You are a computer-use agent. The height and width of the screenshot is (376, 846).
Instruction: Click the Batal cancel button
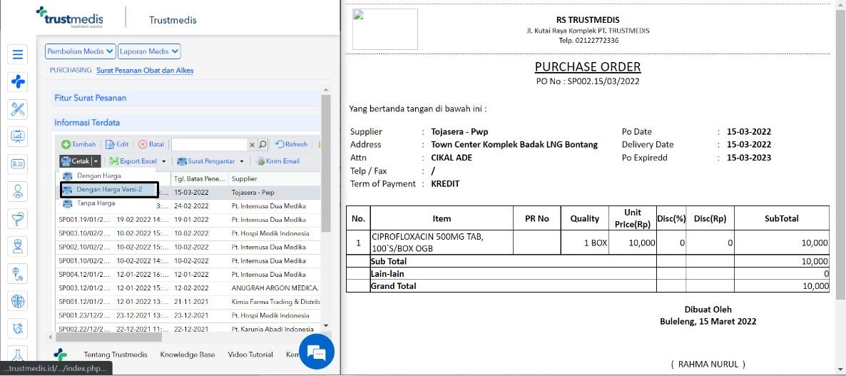pyautogui.click(x=151, y=145)
